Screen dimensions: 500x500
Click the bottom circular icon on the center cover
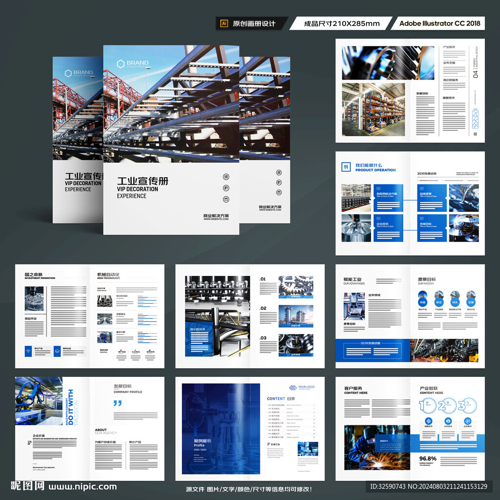(x=226, y=199)
